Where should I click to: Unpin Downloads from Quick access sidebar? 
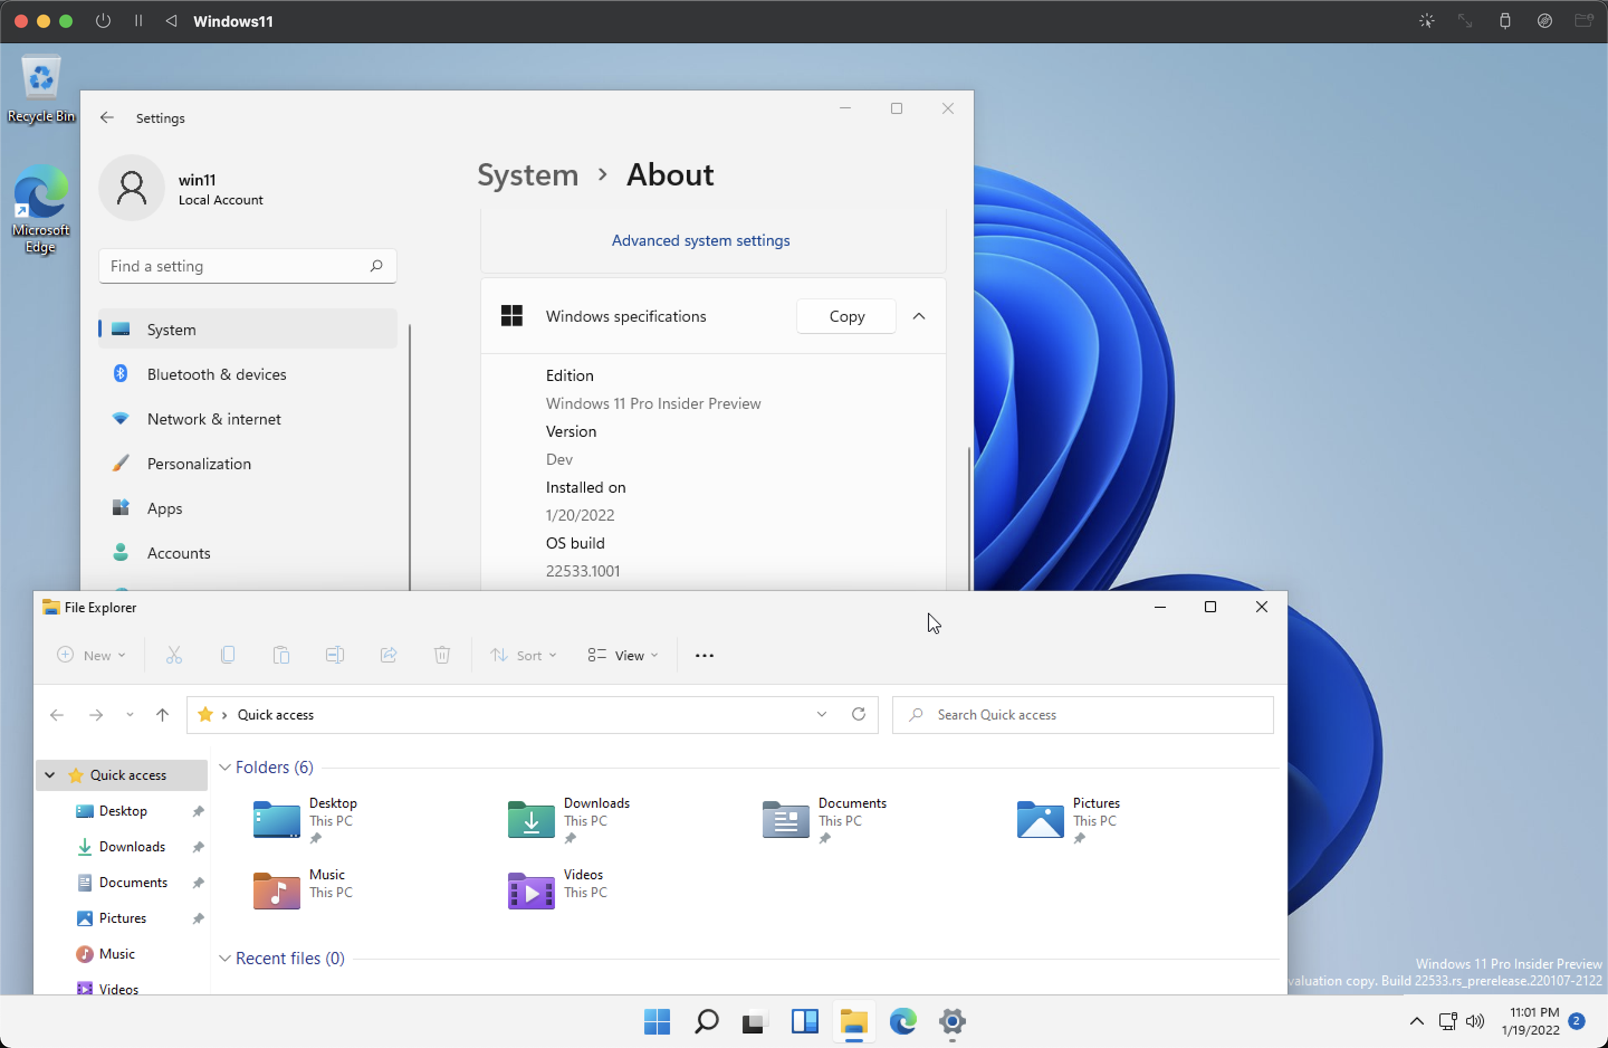click(198, 846)
